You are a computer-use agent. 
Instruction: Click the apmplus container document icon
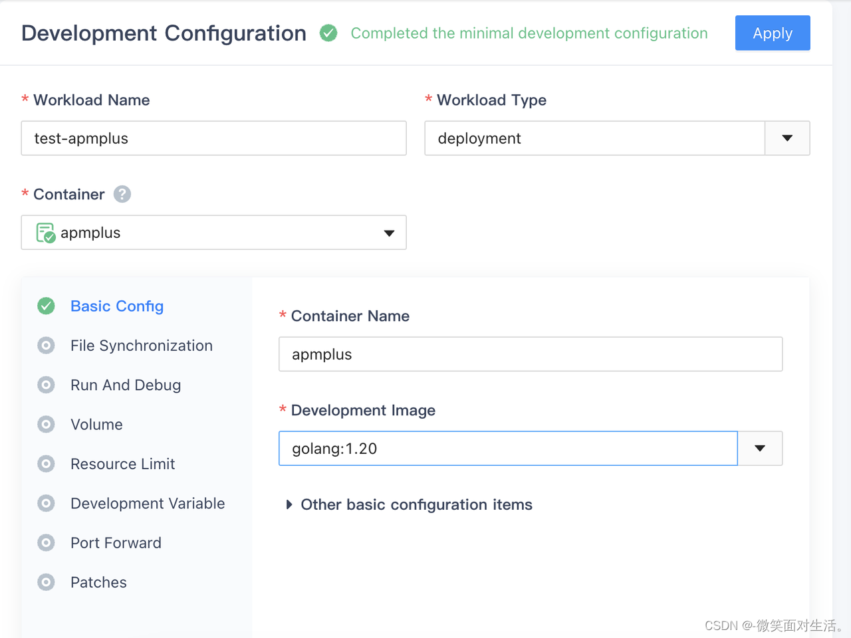(x=46, y=233)
